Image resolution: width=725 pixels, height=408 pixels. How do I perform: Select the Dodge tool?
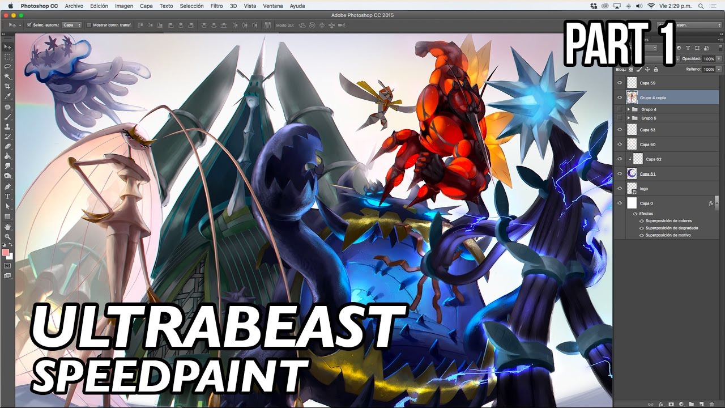(8, 175)
